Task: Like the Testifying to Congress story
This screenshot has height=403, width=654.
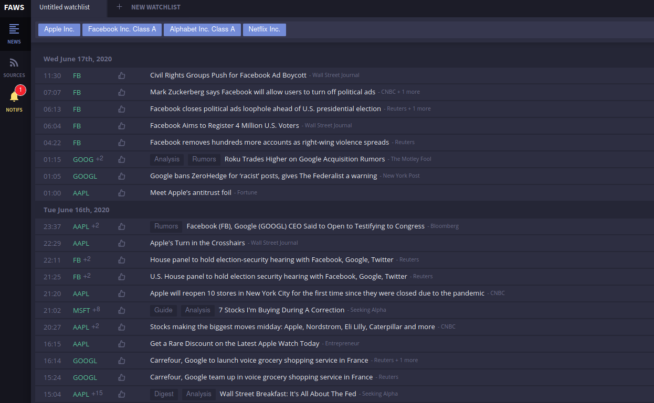Action: (x=122, y=226)
